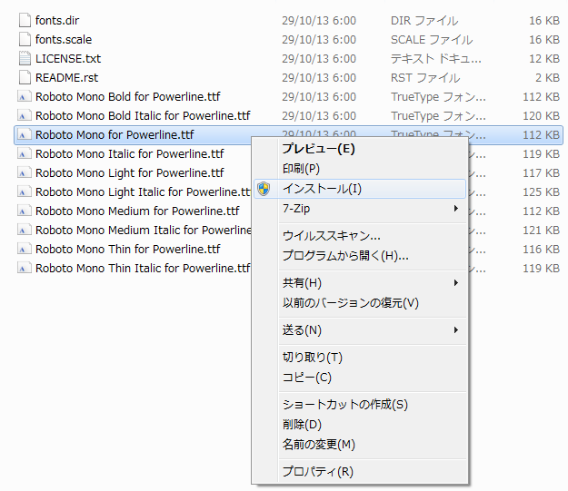Select Roboto Mono Light for Powerline.ttf name
This screenshot has width=568, height=491.
130,173
